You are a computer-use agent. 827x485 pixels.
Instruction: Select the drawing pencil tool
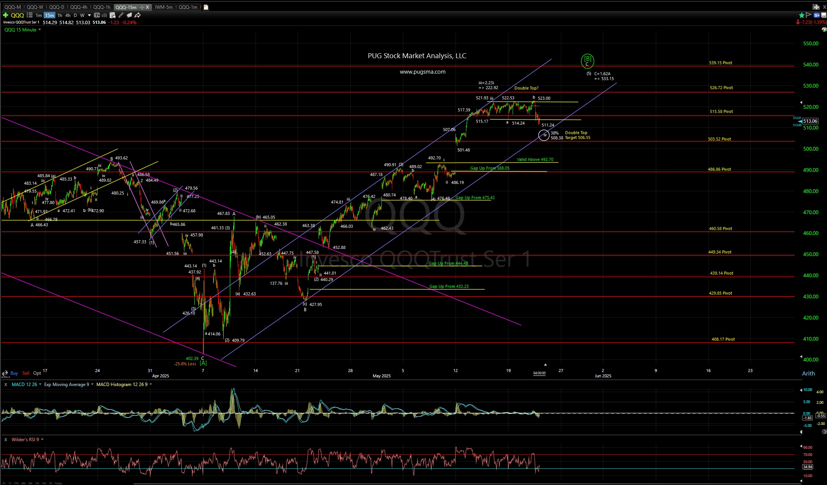pos(121,15)
